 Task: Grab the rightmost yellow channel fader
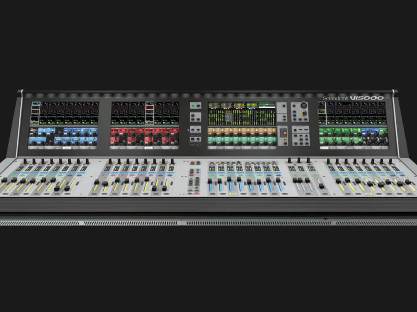coord(408,181)
